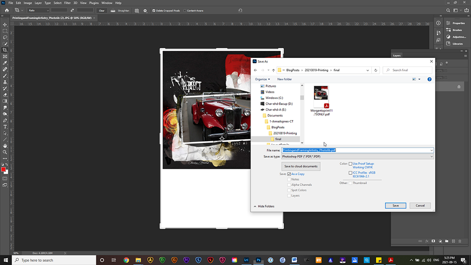Reset crop with the undo arrow

pos(240,10)
